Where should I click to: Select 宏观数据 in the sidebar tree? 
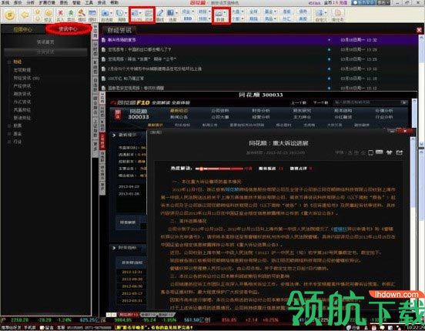pyautogui.click(x=22, y=70)
